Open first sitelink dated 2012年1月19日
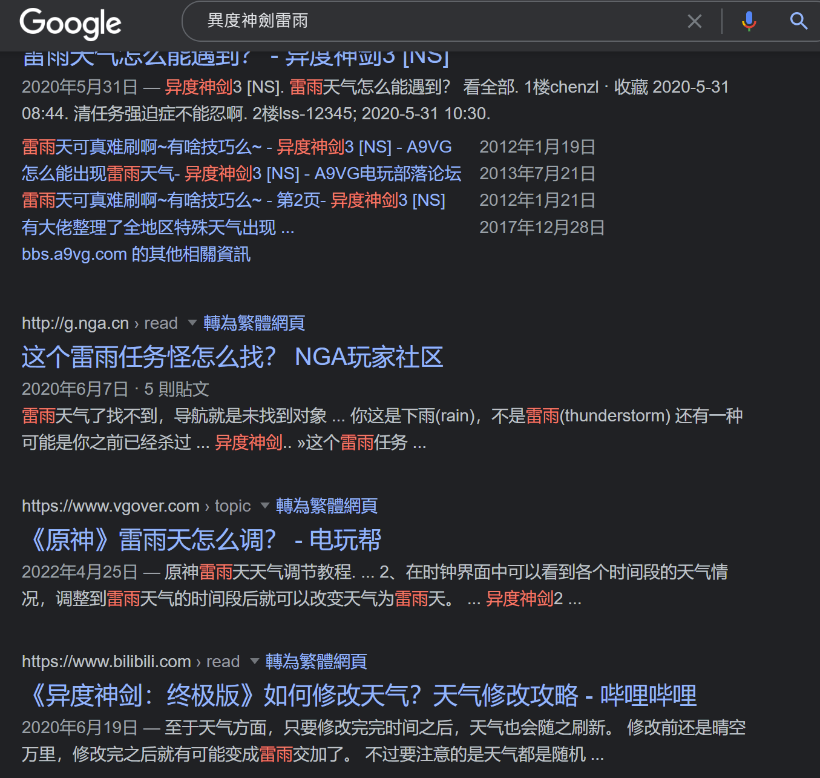 coord(237,147)
